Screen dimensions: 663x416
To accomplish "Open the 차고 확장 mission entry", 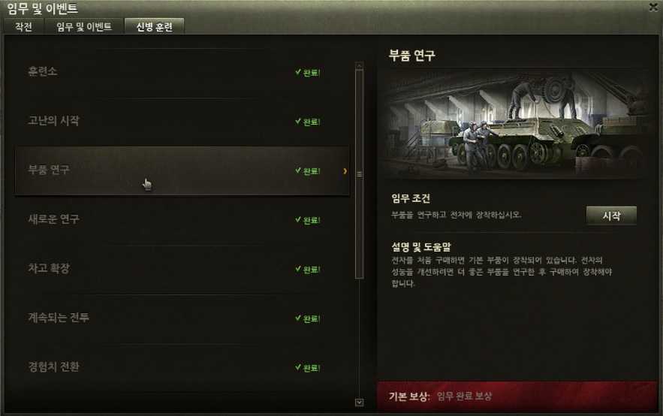I will pyautogui.click(x=182, y=269).
